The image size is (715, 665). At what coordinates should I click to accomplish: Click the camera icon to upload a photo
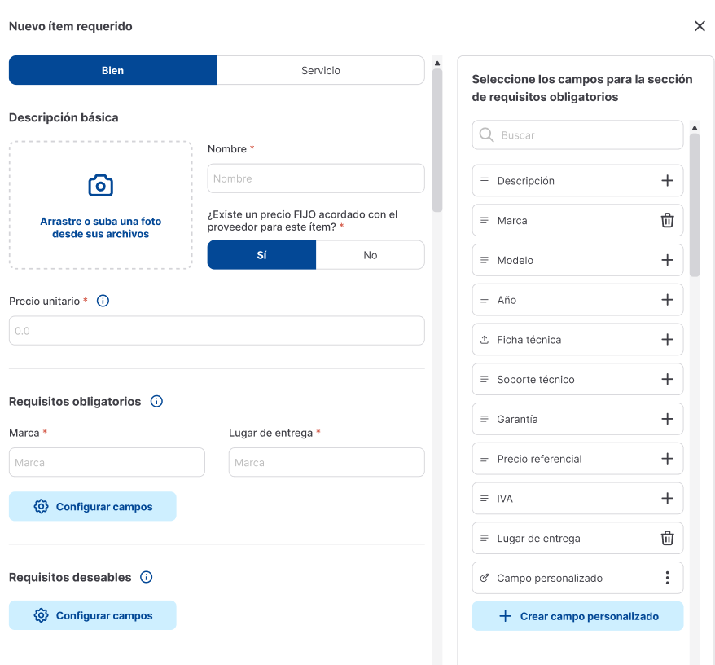pos(100,186)
